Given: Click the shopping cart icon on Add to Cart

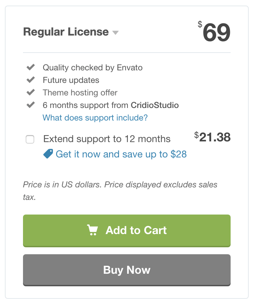Looking at the screenshot, I should (92, 230).
